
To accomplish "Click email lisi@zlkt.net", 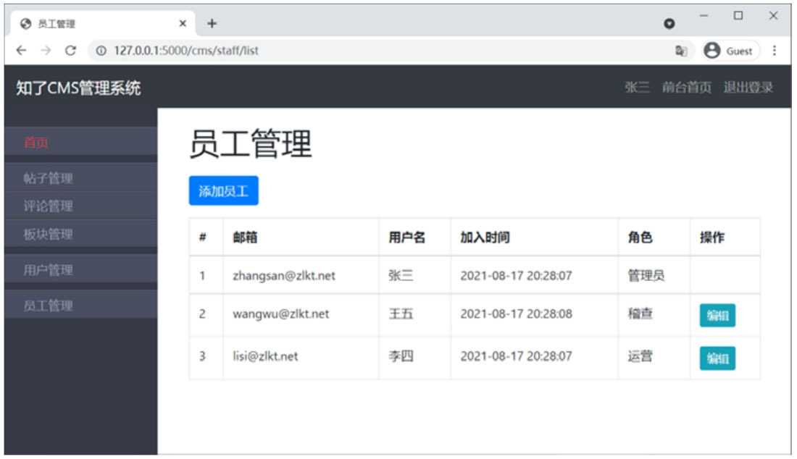I will point(265,356).
